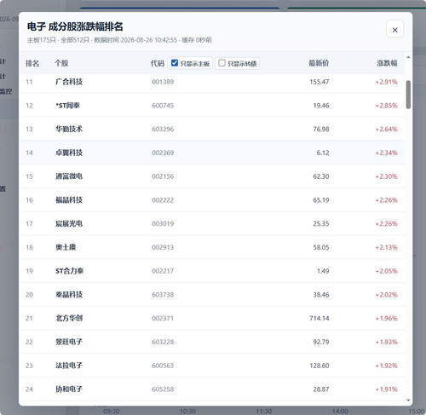
Task: Click latest price 714.14
Action: [319, 318]
